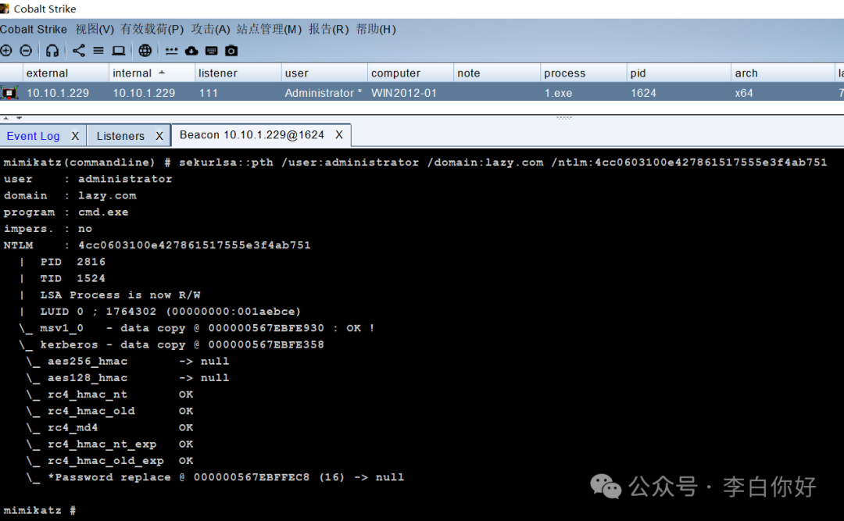Sort by the arch column header
The height and width of the screenshot is (521, 844).
pyautogui.click(x=782, y=73)
